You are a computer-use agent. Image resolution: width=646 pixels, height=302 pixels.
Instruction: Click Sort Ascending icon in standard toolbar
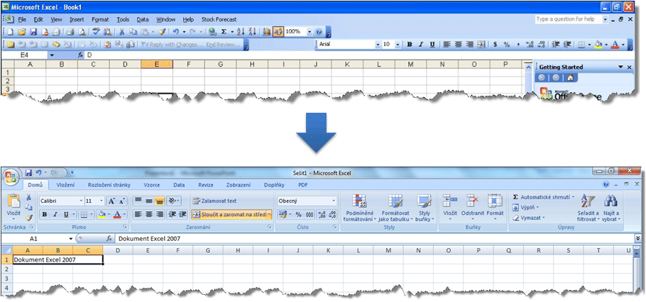pyautogui.click(x=240, y=32)
